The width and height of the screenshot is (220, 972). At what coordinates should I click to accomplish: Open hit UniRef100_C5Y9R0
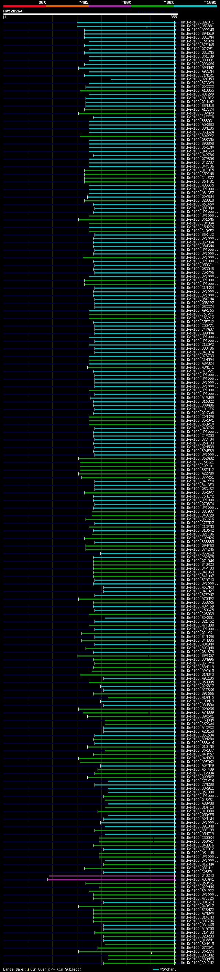[x=197, y=41]
